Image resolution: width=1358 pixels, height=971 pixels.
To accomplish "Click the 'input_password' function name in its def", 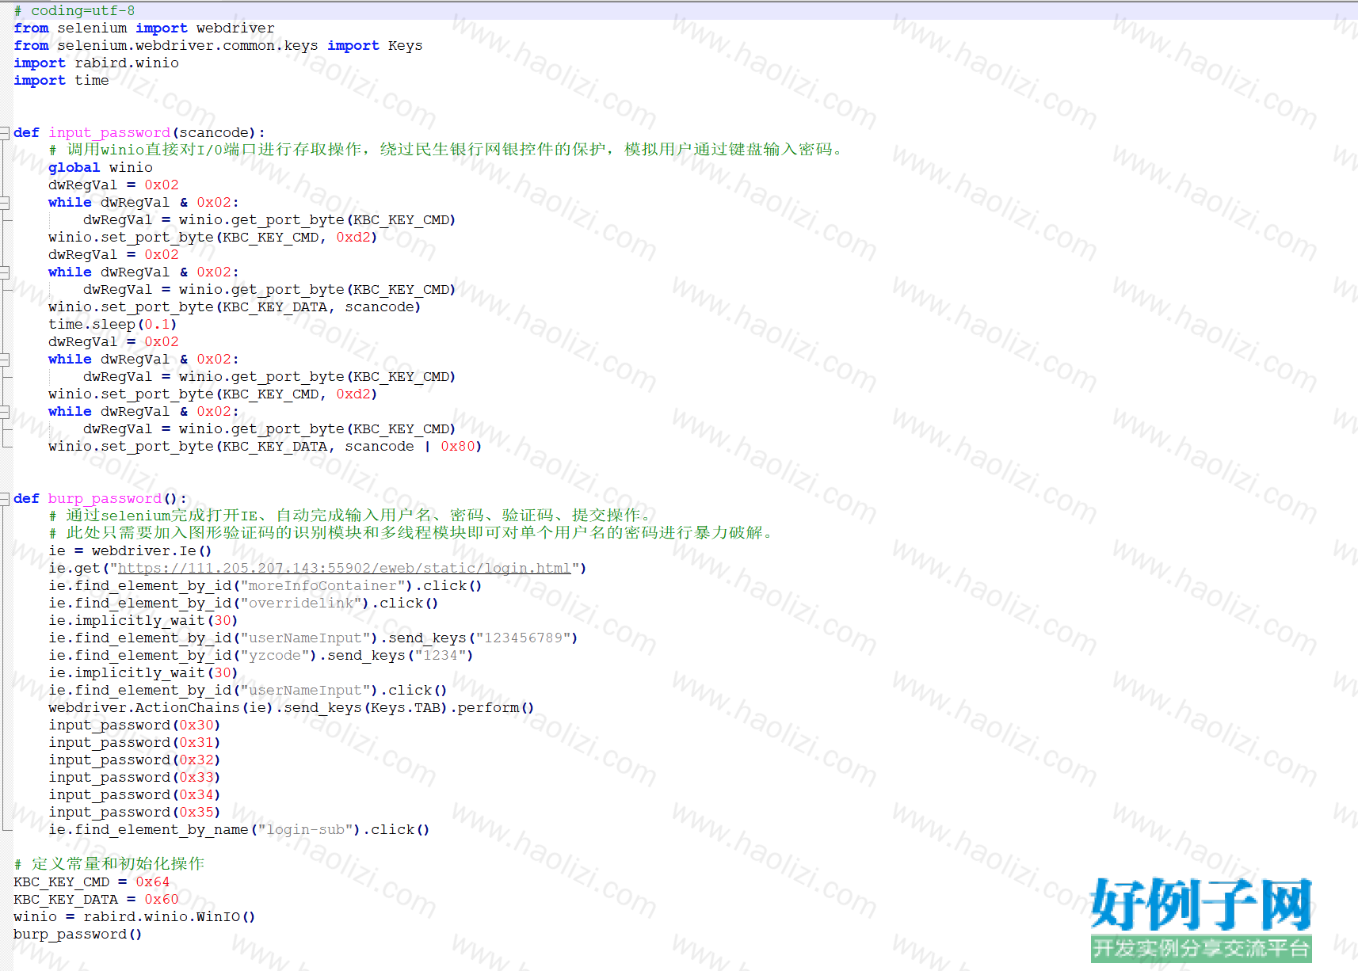I will tap(109, 132).
